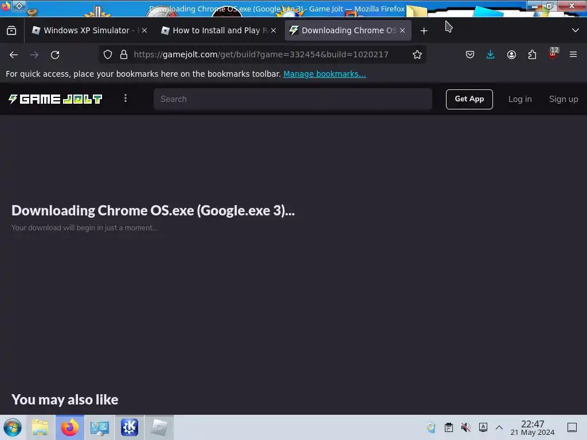Close the Downloading Chrome OS tab
The height and width of the screenshot is (440, 587).
click(x=402, y=31)
